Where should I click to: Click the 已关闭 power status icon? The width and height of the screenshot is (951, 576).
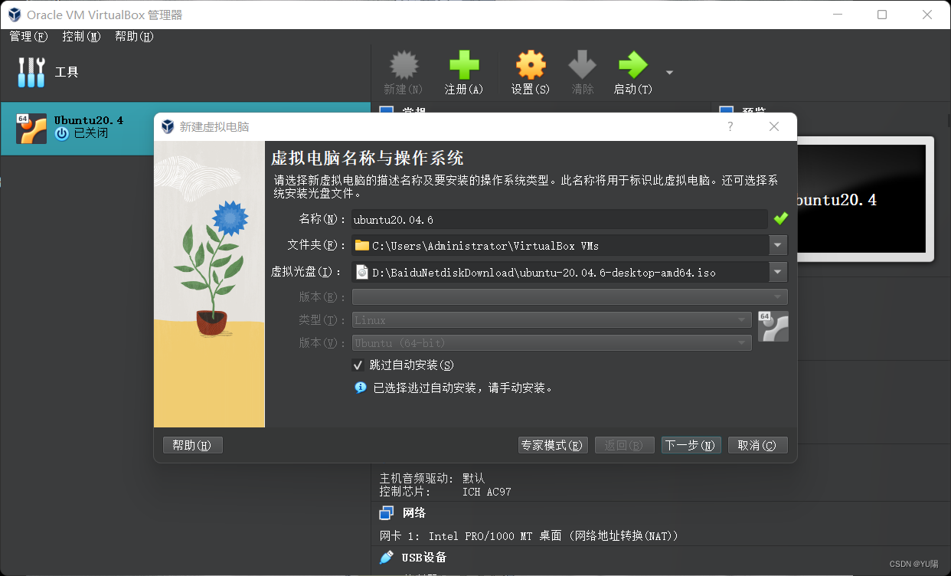pyautogui.click(x=62, y=133)
